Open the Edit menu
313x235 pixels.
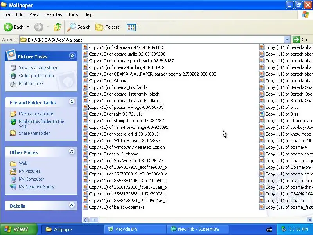click(x=20, y=14)
